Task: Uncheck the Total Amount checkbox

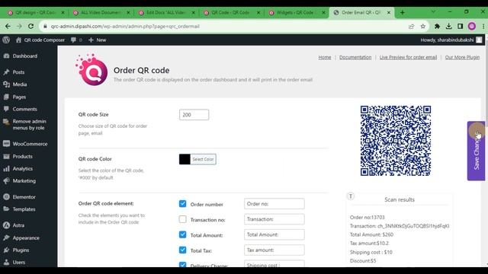Action: [x=183, y=234]
